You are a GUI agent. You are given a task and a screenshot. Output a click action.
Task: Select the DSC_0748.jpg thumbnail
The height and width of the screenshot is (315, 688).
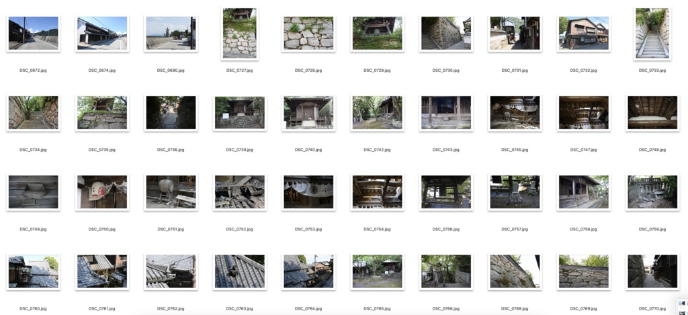(x=652, y=113)
